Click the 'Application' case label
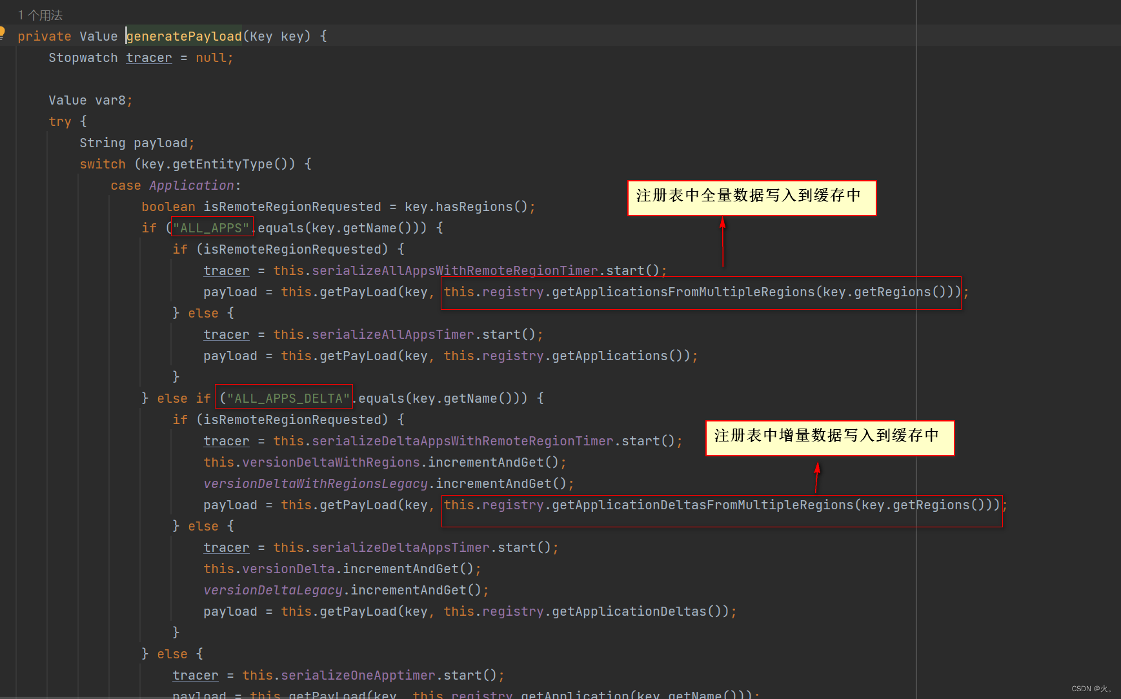Screen dimensions: 1121x699 click(x=192, y=185)
